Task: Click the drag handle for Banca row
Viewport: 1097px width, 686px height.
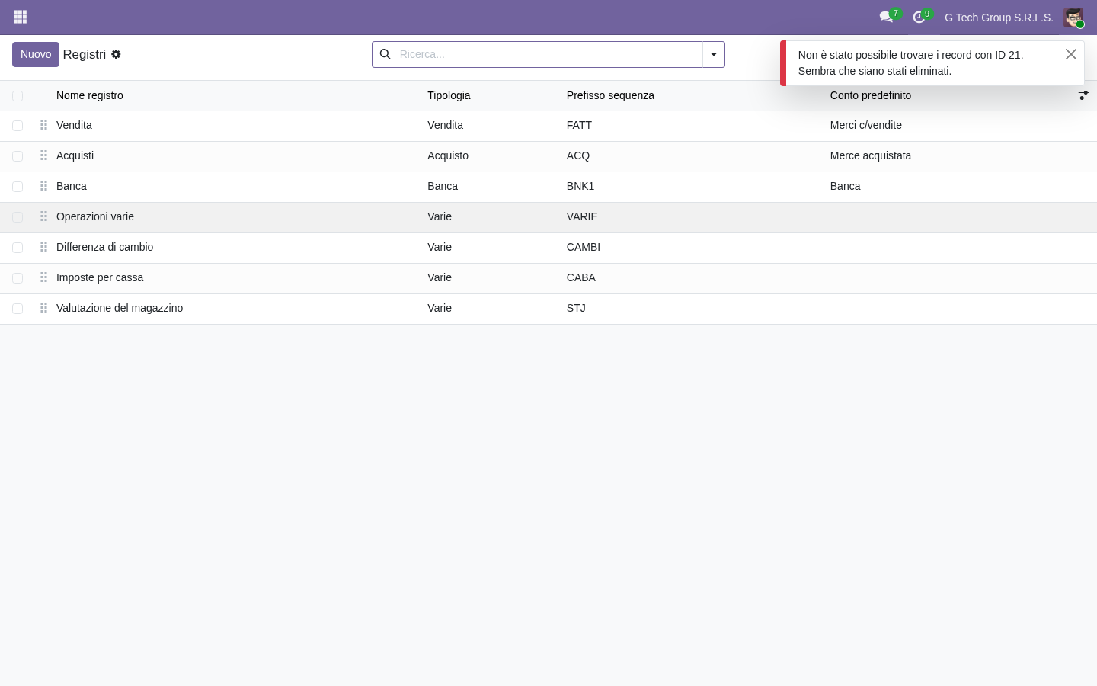Action: point(43,186)
